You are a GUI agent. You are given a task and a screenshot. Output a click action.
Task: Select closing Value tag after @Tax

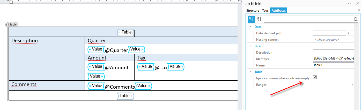[x=176, y=66]
